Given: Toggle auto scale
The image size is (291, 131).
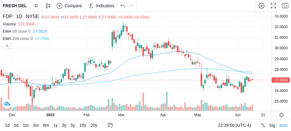Looking at the screenshot, I should tap(283, 126).
